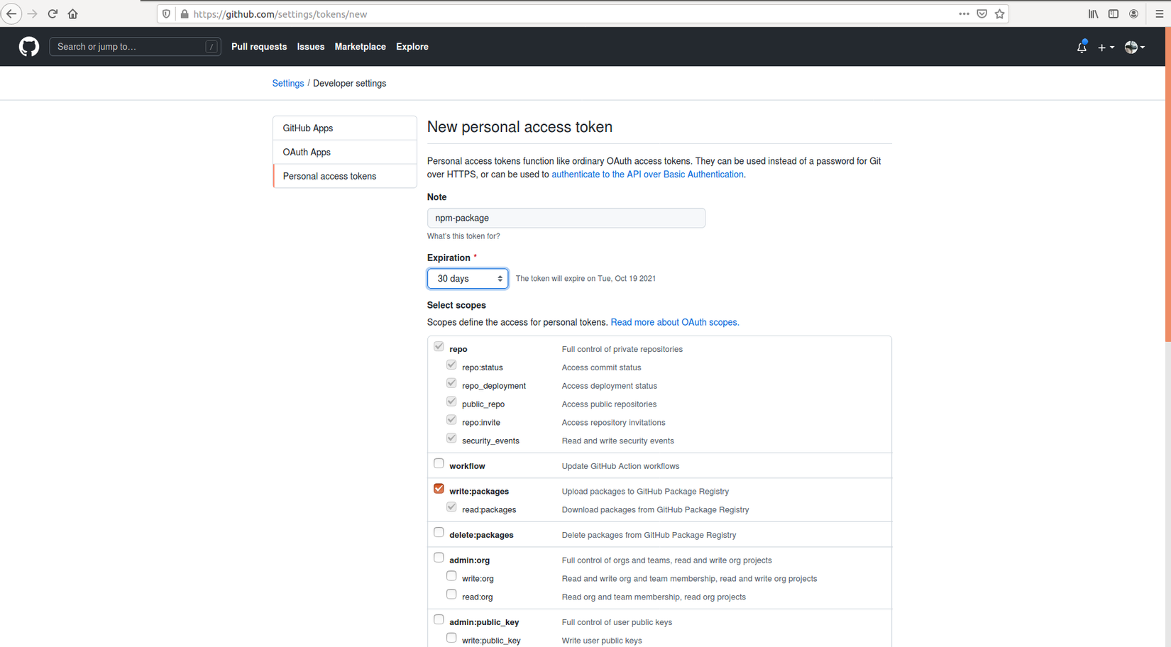Follow the Read more about OAuth scopes link
The height and width of the screenshot is (647, 1171).
(674, 322)
